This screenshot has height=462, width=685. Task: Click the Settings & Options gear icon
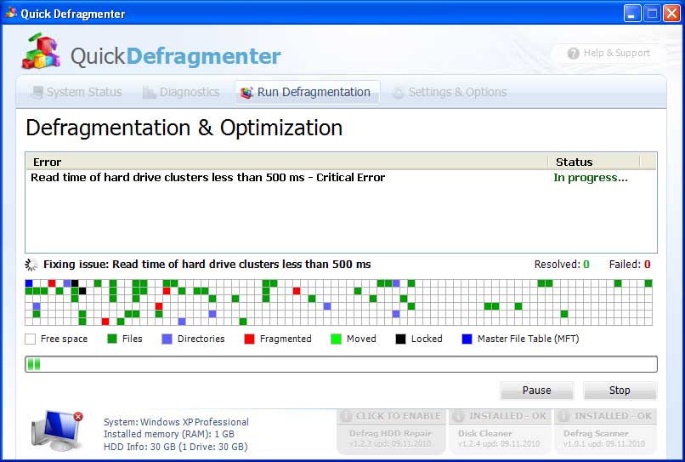pyautogui.click(x=398, y=92)
